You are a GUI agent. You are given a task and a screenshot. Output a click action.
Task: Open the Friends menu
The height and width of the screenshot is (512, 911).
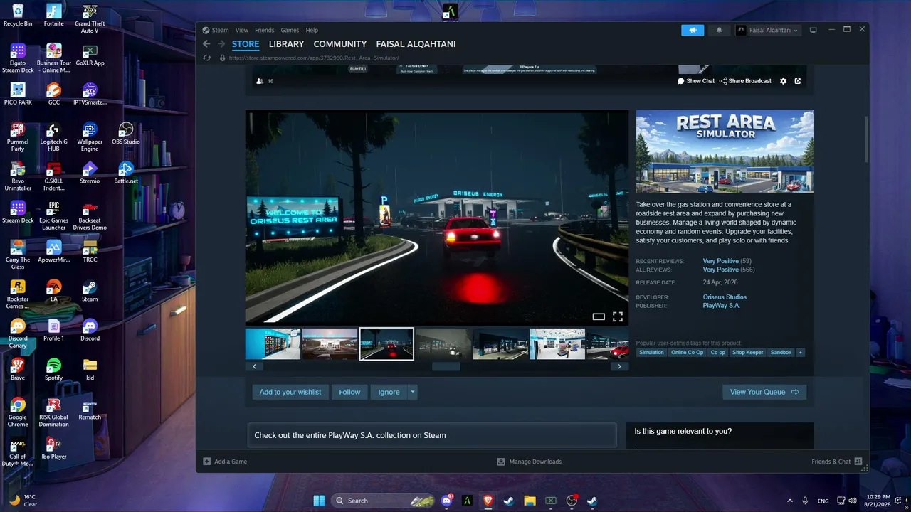pyautogui.click(x=265, y=30)
